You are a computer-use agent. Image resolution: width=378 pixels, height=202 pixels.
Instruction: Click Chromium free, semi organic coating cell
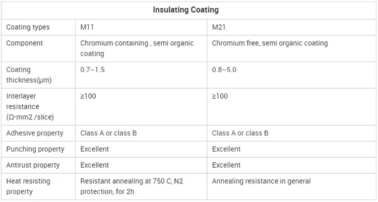coord(270,43)
